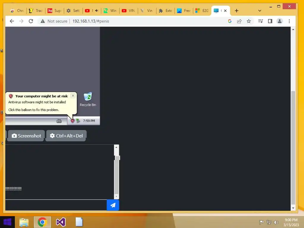Open Chrome's three-dot menu

click(x=289, y=21)
